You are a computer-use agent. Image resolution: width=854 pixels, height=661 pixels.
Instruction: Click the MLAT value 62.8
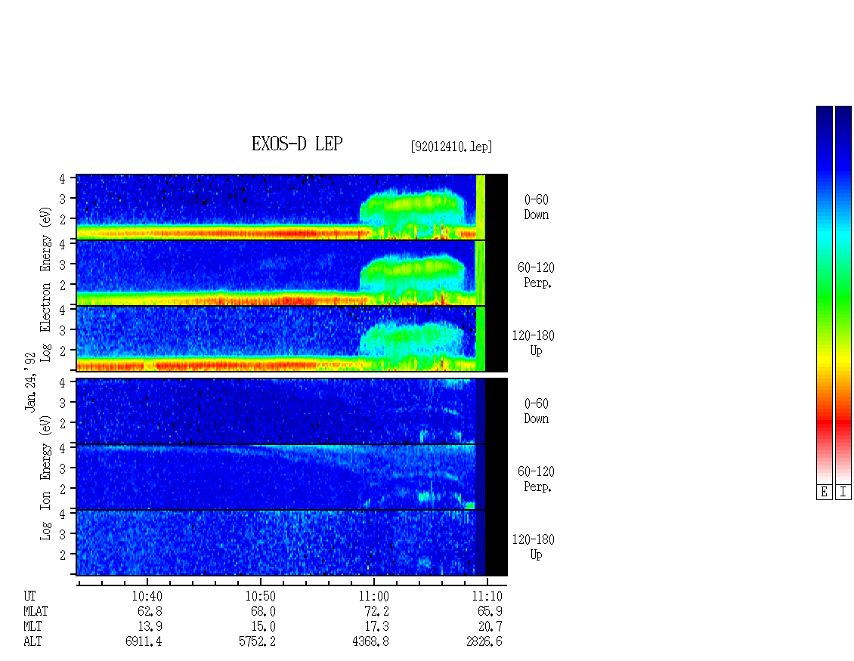click(150, 611)
